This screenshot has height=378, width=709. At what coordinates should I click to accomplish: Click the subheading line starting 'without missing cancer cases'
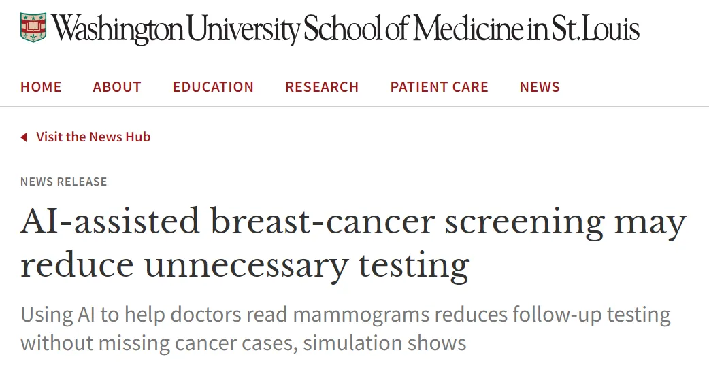click(x=244, y=343)
